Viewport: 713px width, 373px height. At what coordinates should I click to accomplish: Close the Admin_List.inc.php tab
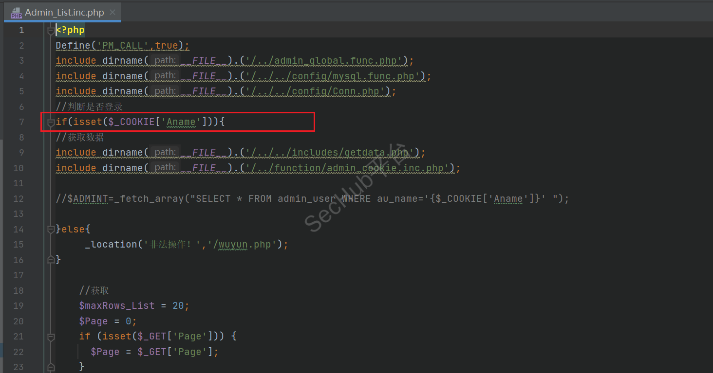(x=113, y=13)
